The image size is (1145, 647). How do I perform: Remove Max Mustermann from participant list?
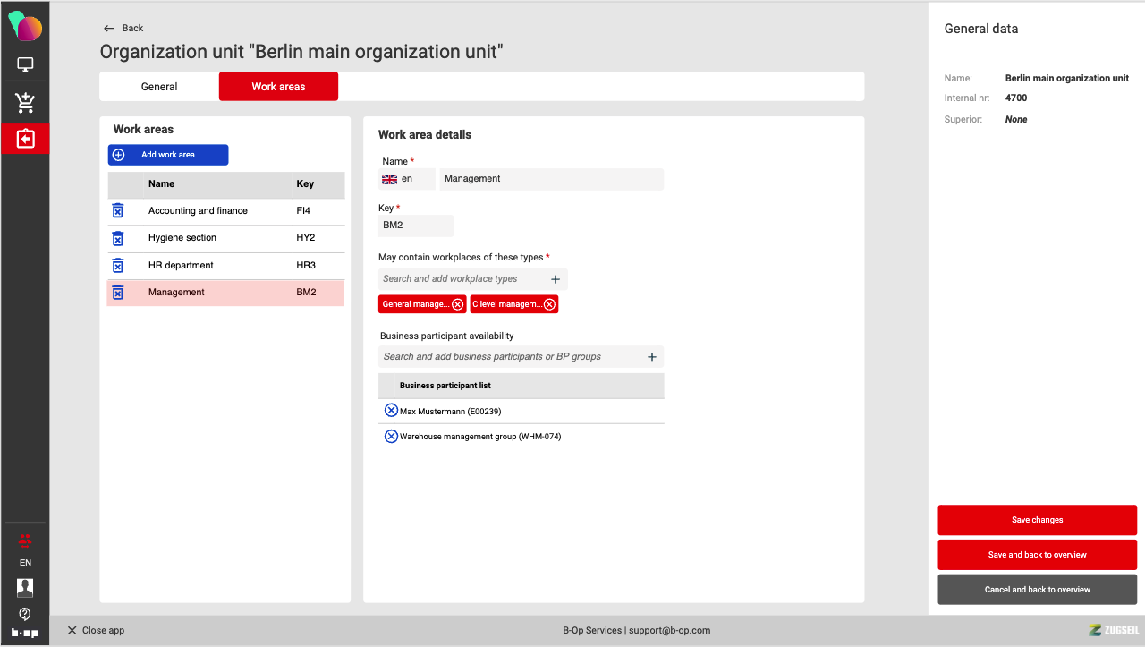[x=391, y=411]
